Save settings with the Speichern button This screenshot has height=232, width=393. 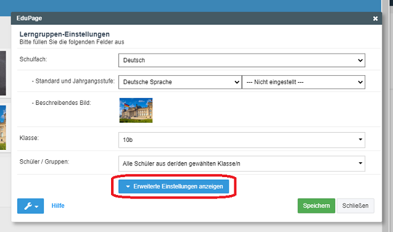pyautogui.click(x=316, y=205)
